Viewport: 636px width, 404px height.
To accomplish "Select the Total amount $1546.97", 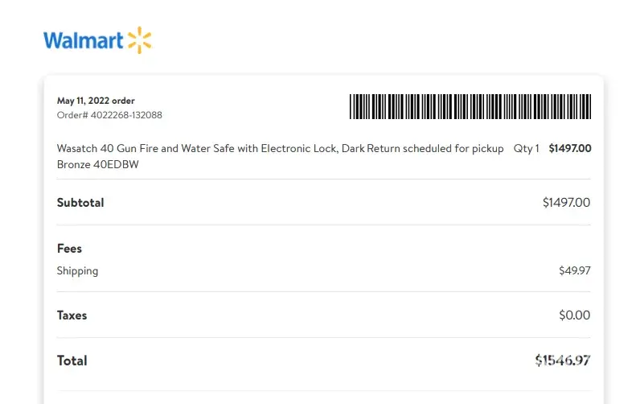I will (562, 361).
